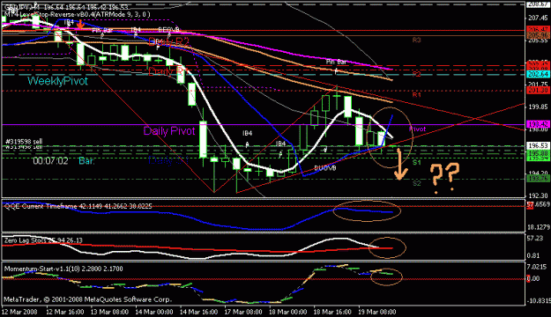Select the red 206.42 price tag

538,29
